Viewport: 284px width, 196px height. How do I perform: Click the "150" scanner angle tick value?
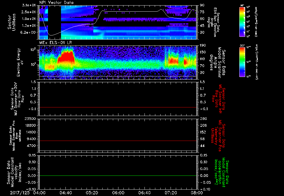(x=203, y=52)
